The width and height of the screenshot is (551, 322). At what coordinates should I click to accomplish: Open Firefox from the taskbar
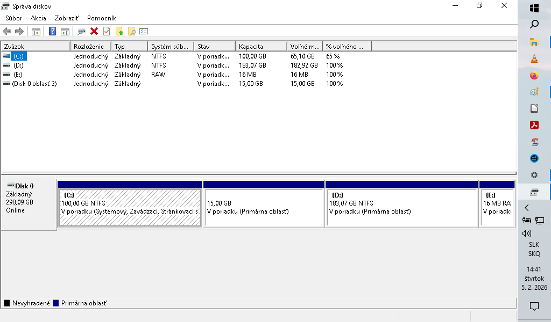point(534,76)
